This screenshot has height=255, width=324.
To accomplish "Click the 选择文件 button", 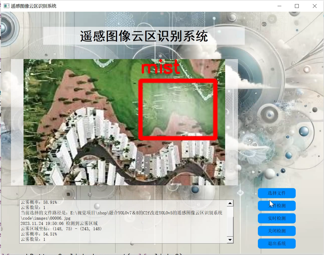I will pyautogui.click(x=277, y=193).
